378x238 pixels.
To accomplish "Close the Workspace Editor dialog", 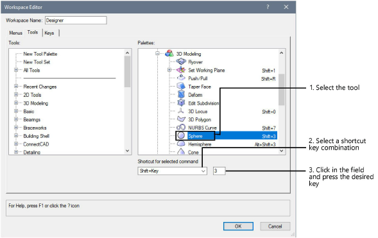I will 286,7.
